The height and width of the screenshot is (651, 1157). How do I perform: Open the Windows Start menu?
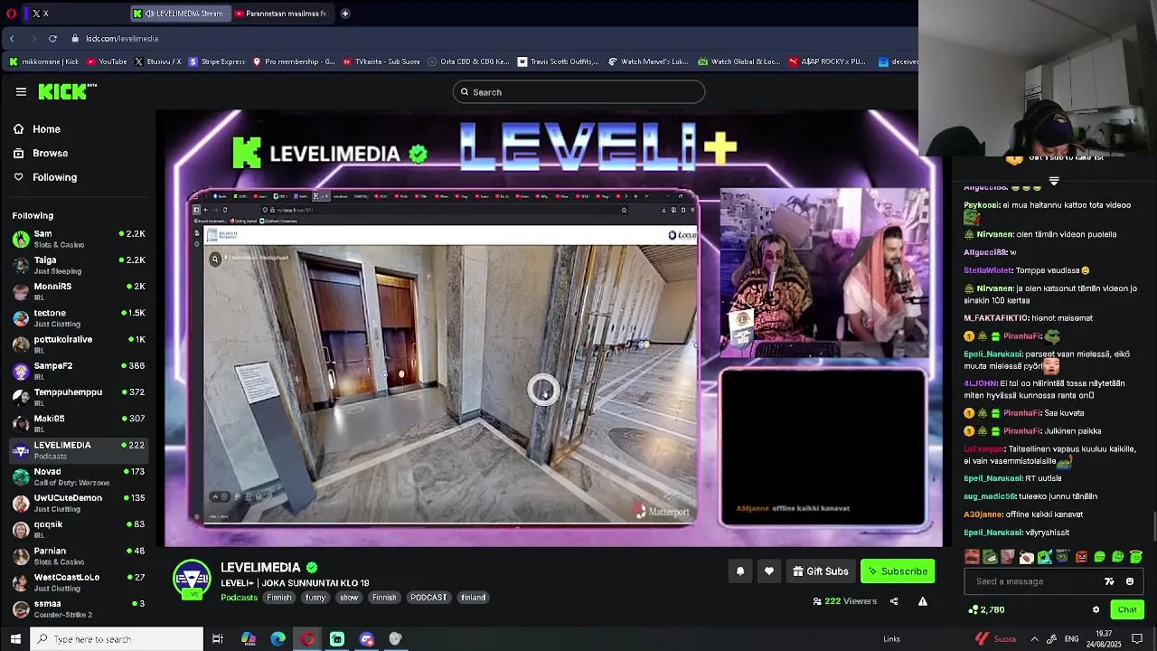coord(14,639)
